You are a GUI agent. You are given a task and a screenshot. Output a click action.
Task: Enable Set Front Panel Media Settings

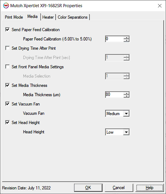(x=8, y=67)
